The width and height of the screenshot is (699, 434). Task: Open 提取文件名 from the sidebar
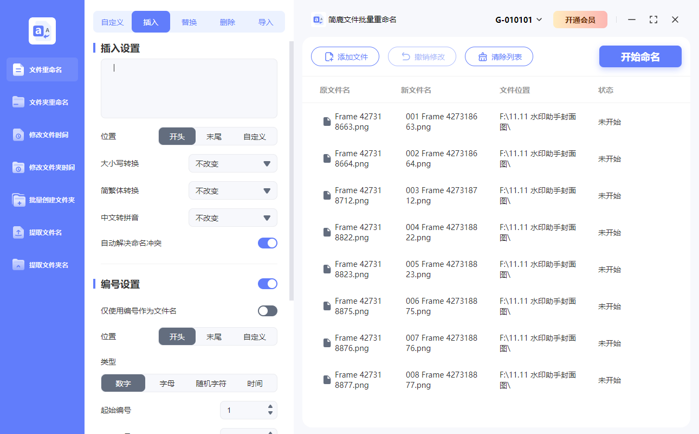[x=42, y=232]
